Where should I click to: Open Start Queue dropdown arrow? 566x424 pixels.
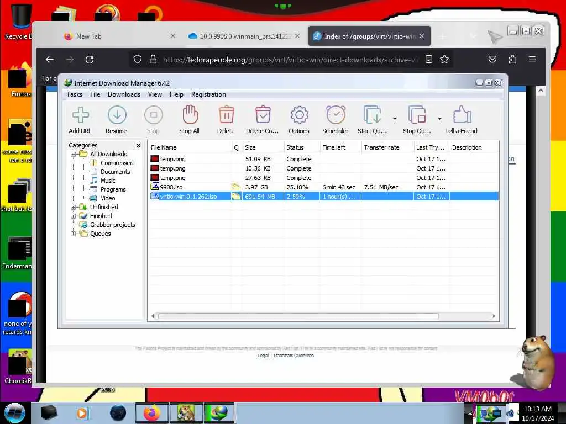tap(395, 118)
